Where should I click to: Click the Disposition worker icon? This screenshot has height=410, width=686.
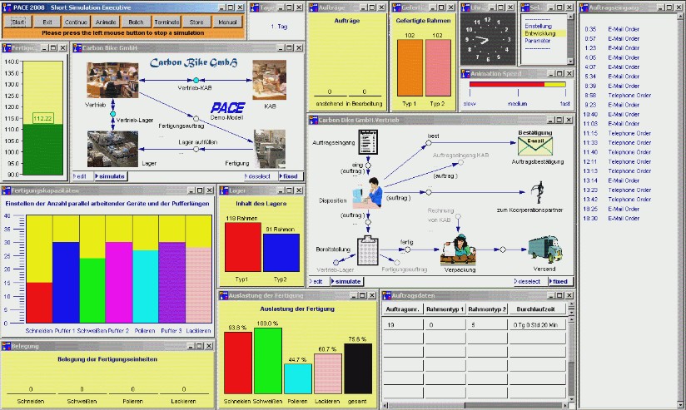(368, 193)
